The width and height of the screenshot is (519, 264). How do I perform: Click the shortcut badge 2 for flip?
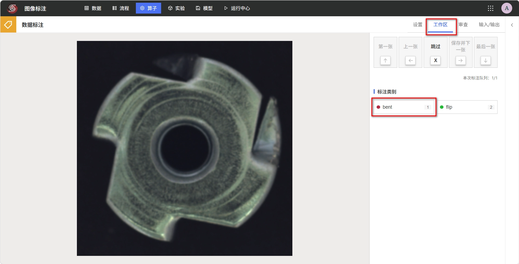click(491, 107)
